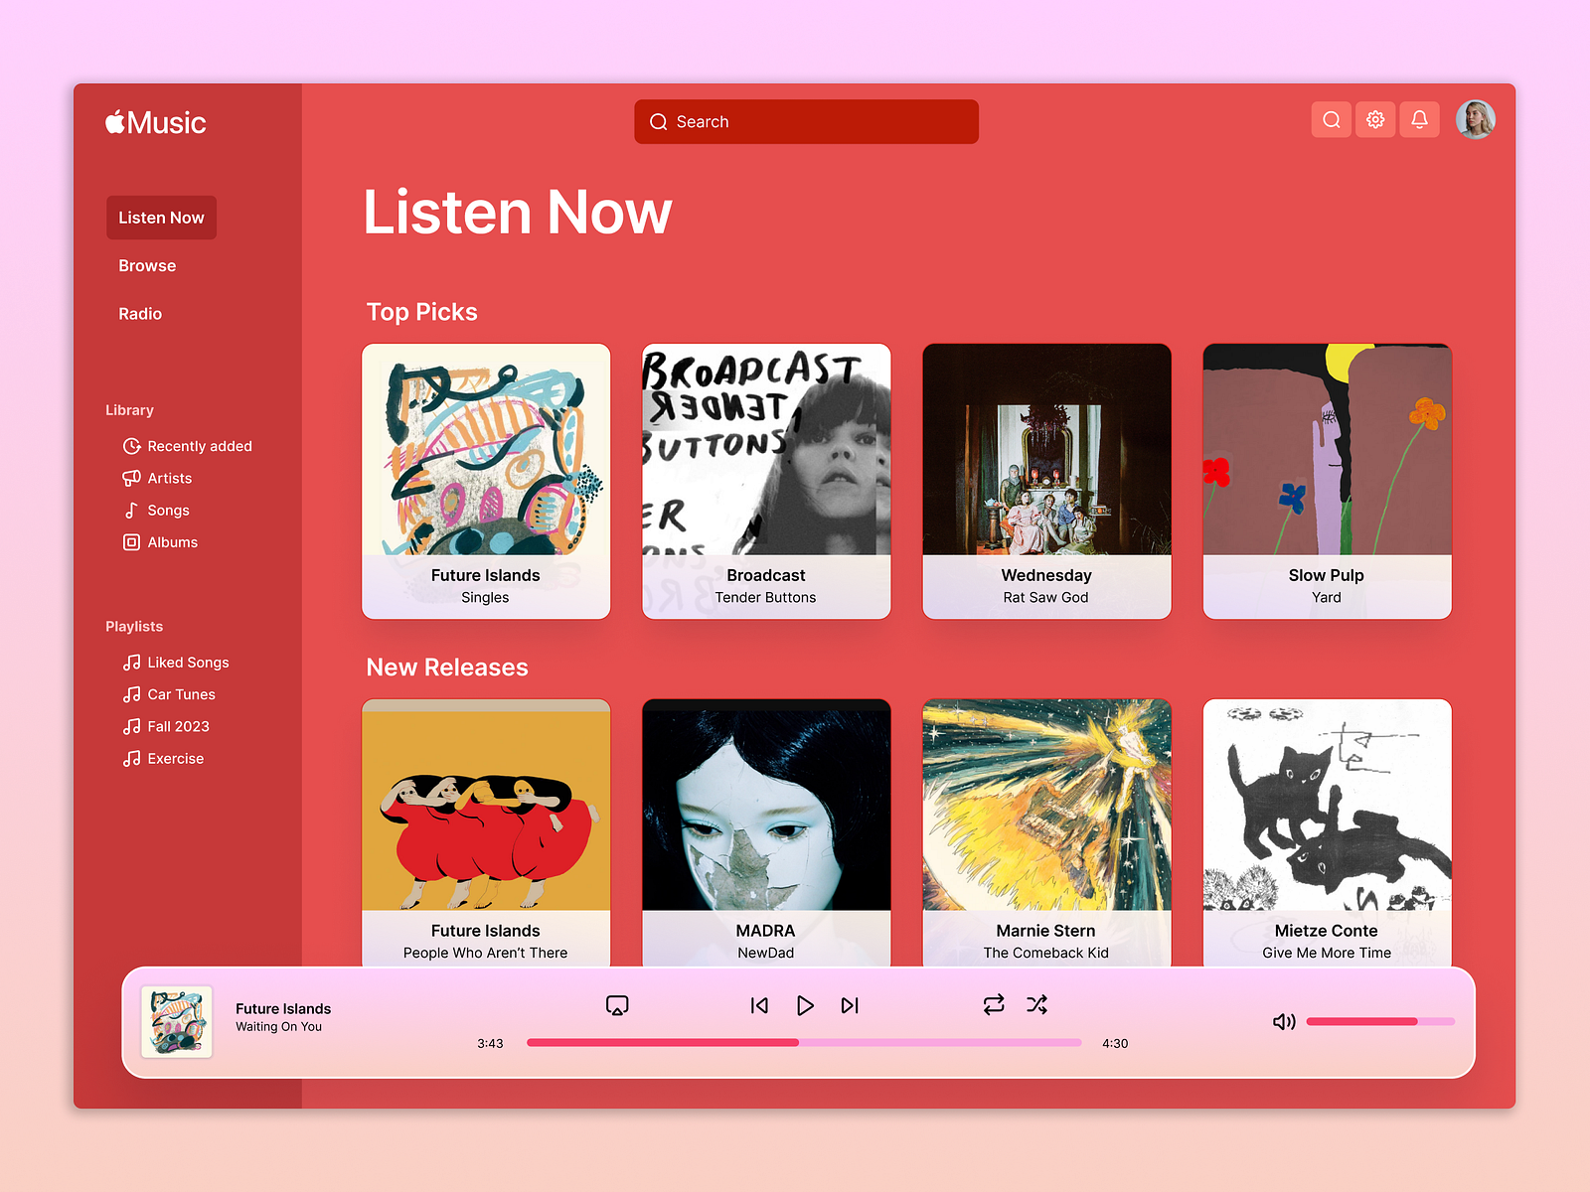Screen dimensions: 1590x1192
Task: Click the Recently added clock icon
Action: pyautogui.click(x=131, y=446)
